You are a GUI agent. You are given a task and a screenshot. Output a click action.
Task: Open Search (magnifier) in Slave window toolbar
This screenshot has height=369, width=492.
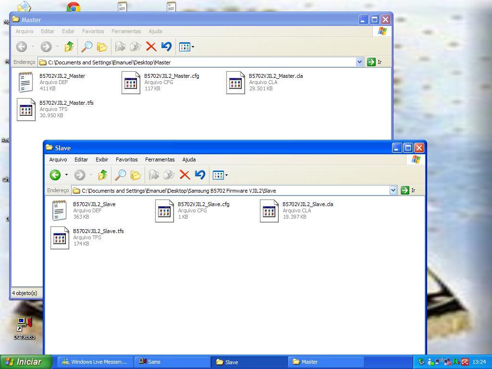[120, 175]
